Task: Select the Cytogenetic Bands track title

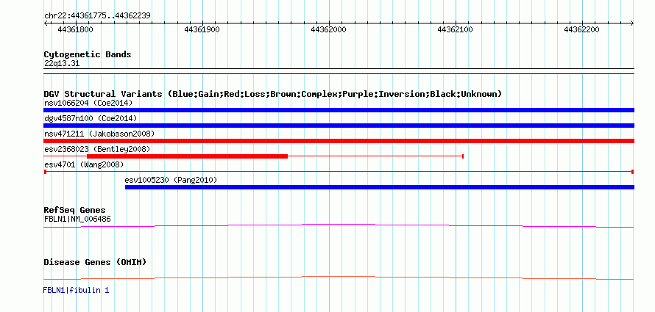Action: tap(88, 54)
